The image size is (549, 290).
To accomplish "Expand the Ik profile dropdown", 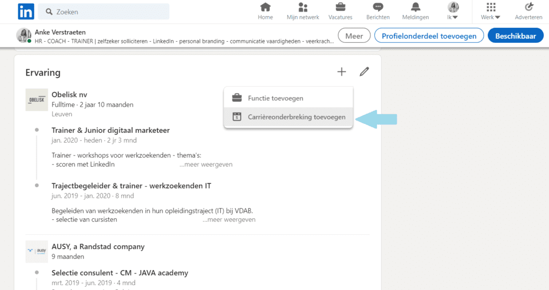I will click(x=452, y=11).
